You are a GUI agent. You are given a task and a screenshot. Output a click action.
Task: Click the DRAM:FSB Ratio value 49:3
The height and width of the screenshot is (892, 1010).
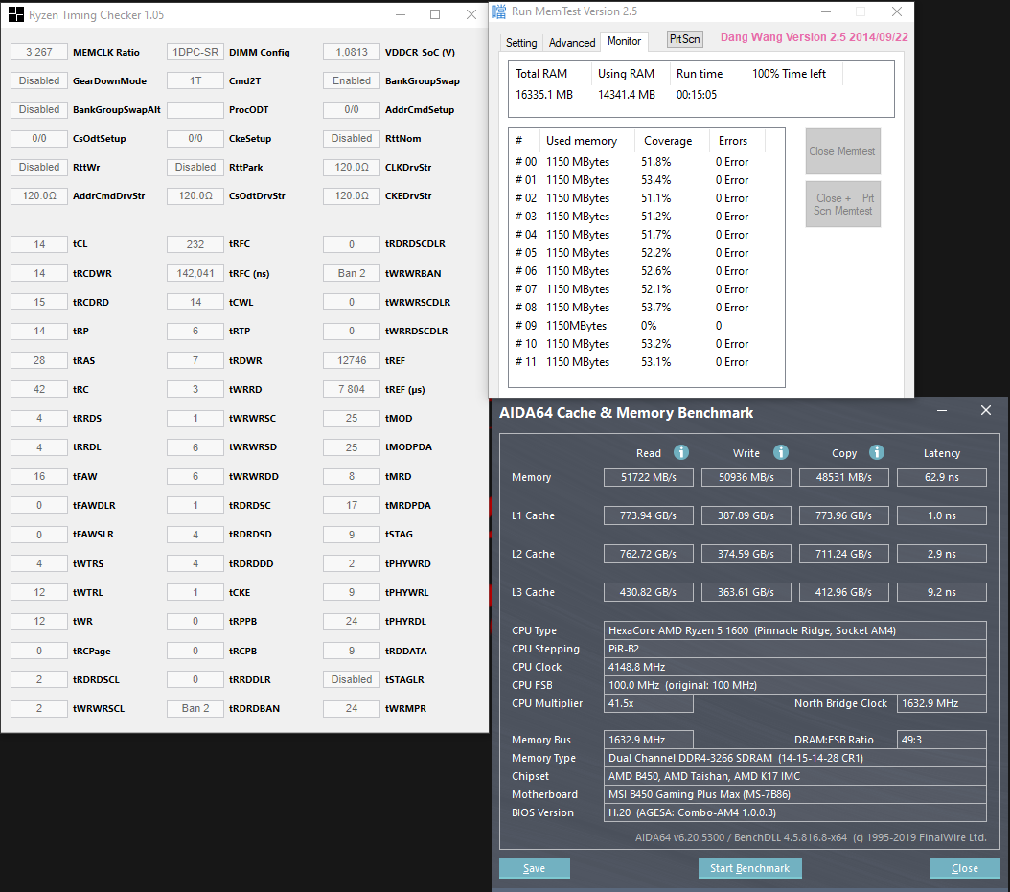pyautogui.click(x=942, y=740)
